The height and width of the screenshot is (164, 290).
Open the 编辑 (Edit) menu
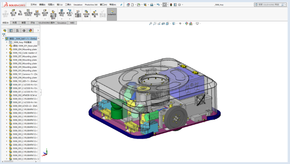[42, 5]
